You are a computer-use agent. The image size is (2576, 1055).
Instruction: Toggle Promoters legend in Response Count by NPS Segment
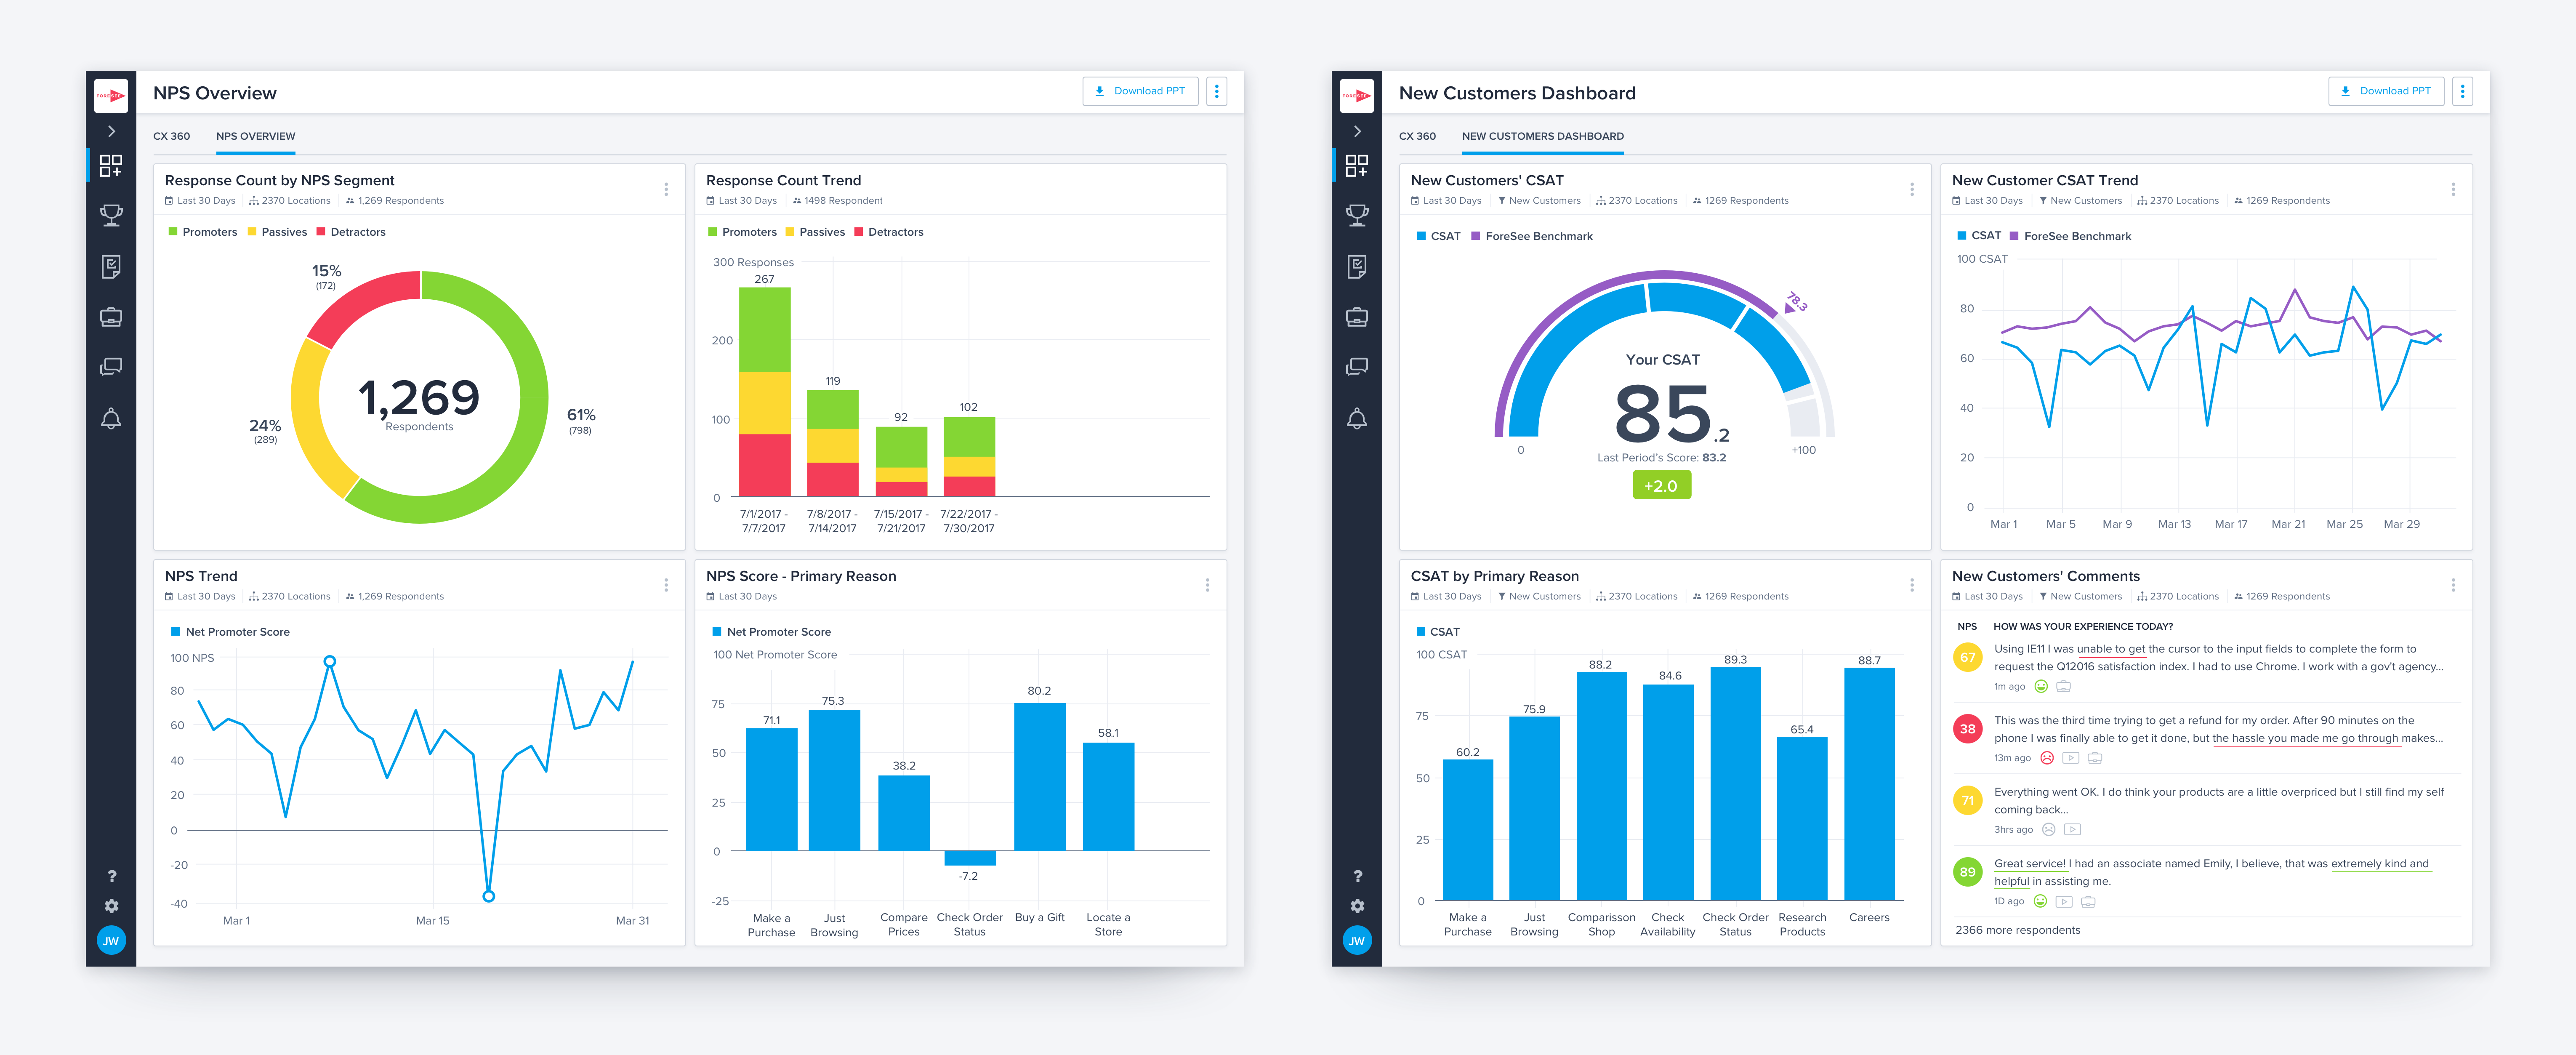click(x=203, y=232)
